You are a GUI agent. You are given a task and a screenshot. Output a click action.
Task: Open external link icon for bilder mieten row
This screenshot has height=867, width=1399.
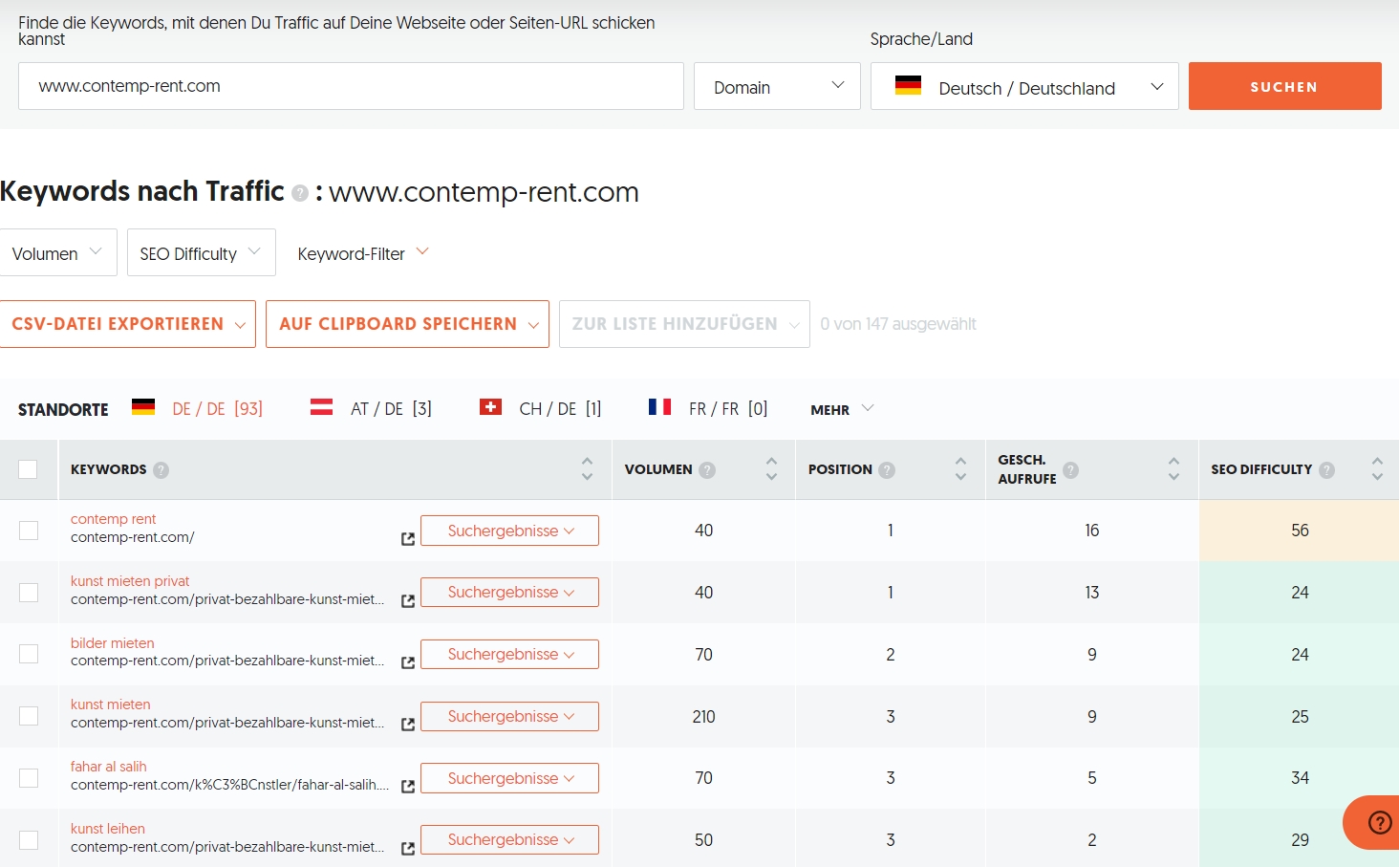pos(408,662)
